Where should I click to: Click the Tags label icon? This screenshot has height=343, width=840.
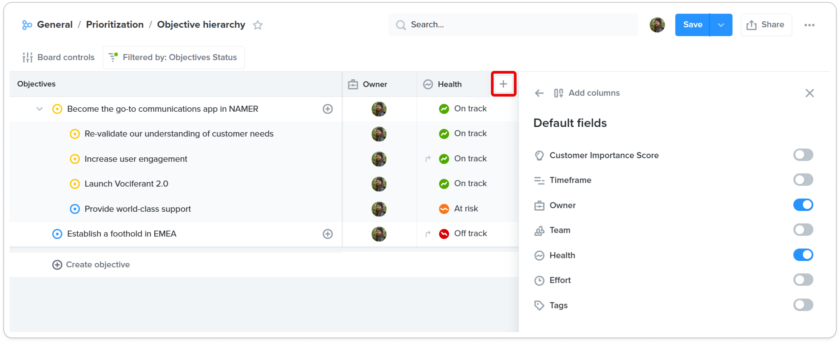539,306
